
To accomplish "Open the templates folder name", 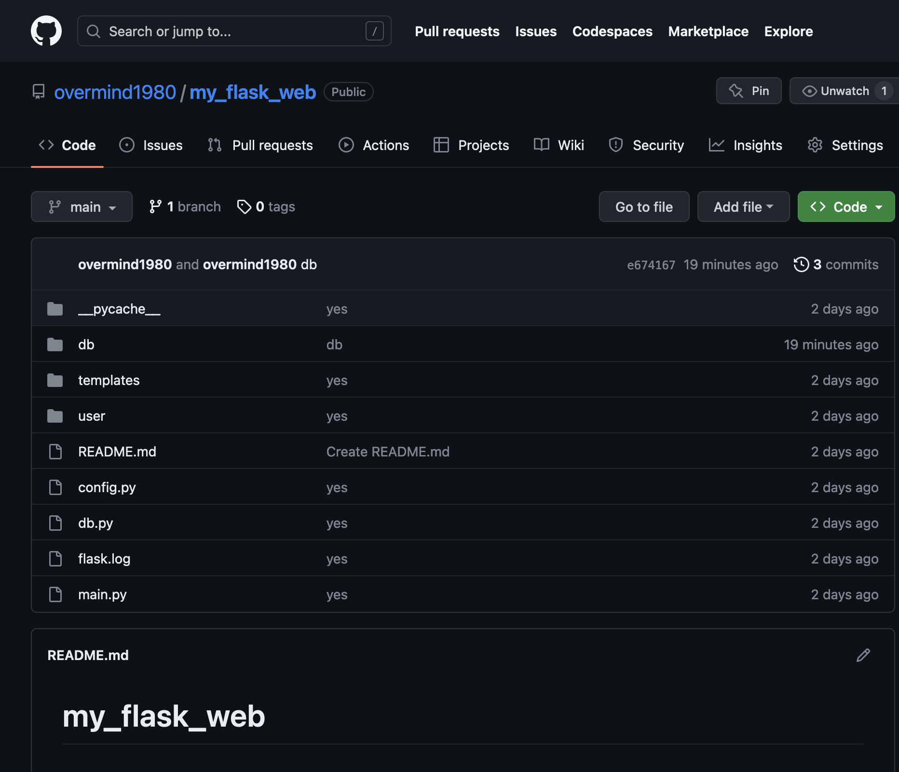I will point(109,380).
